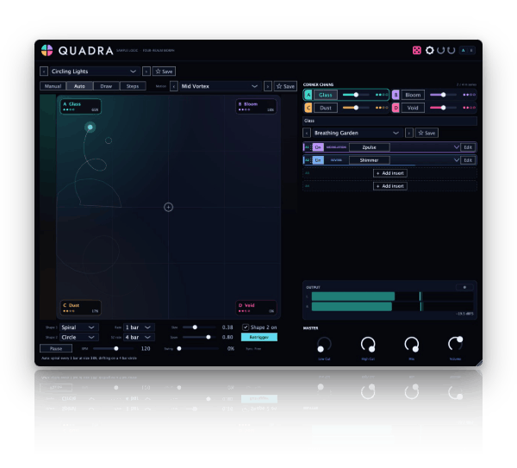
Task: Click the Output panel small dot button
Action: (464, 287)
